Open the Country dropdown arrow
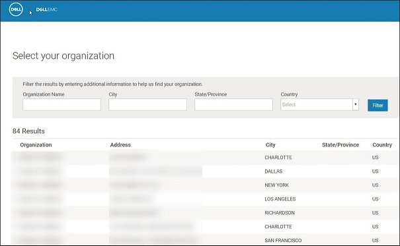Image resolution: width=400 pixels, height=246 pixels. coord(355,104)
